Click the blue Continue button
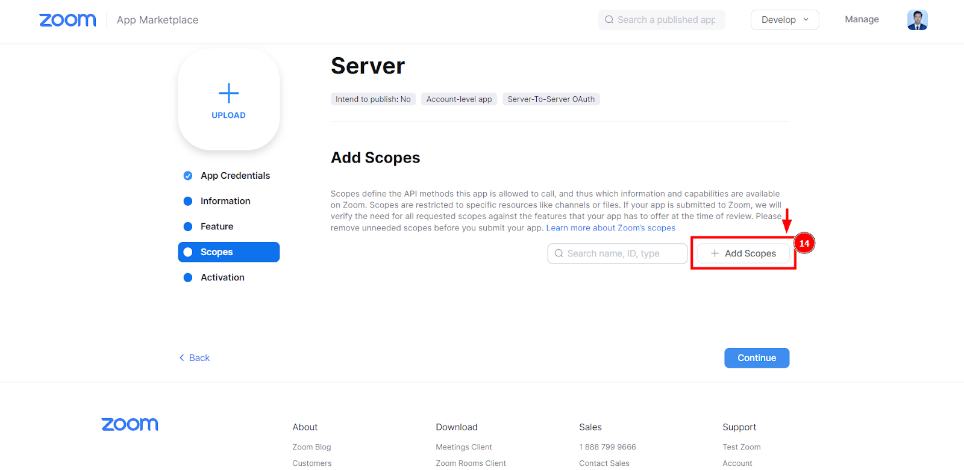Screen dimensions: 964x470 click(757, 357)
